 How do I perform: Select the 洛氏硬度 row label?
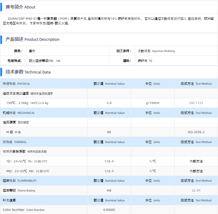pyautogui.click(x=16, y=122)
